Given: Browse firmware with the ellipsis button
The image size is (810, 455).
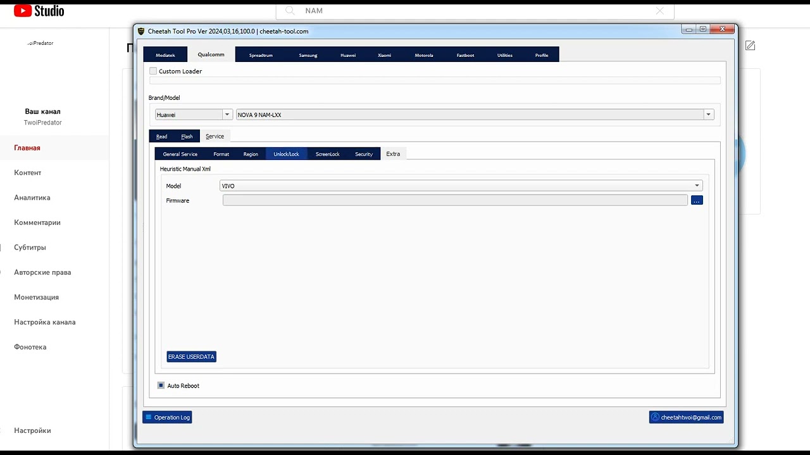Looking at the screenshot, I should (x=697, y=200).
